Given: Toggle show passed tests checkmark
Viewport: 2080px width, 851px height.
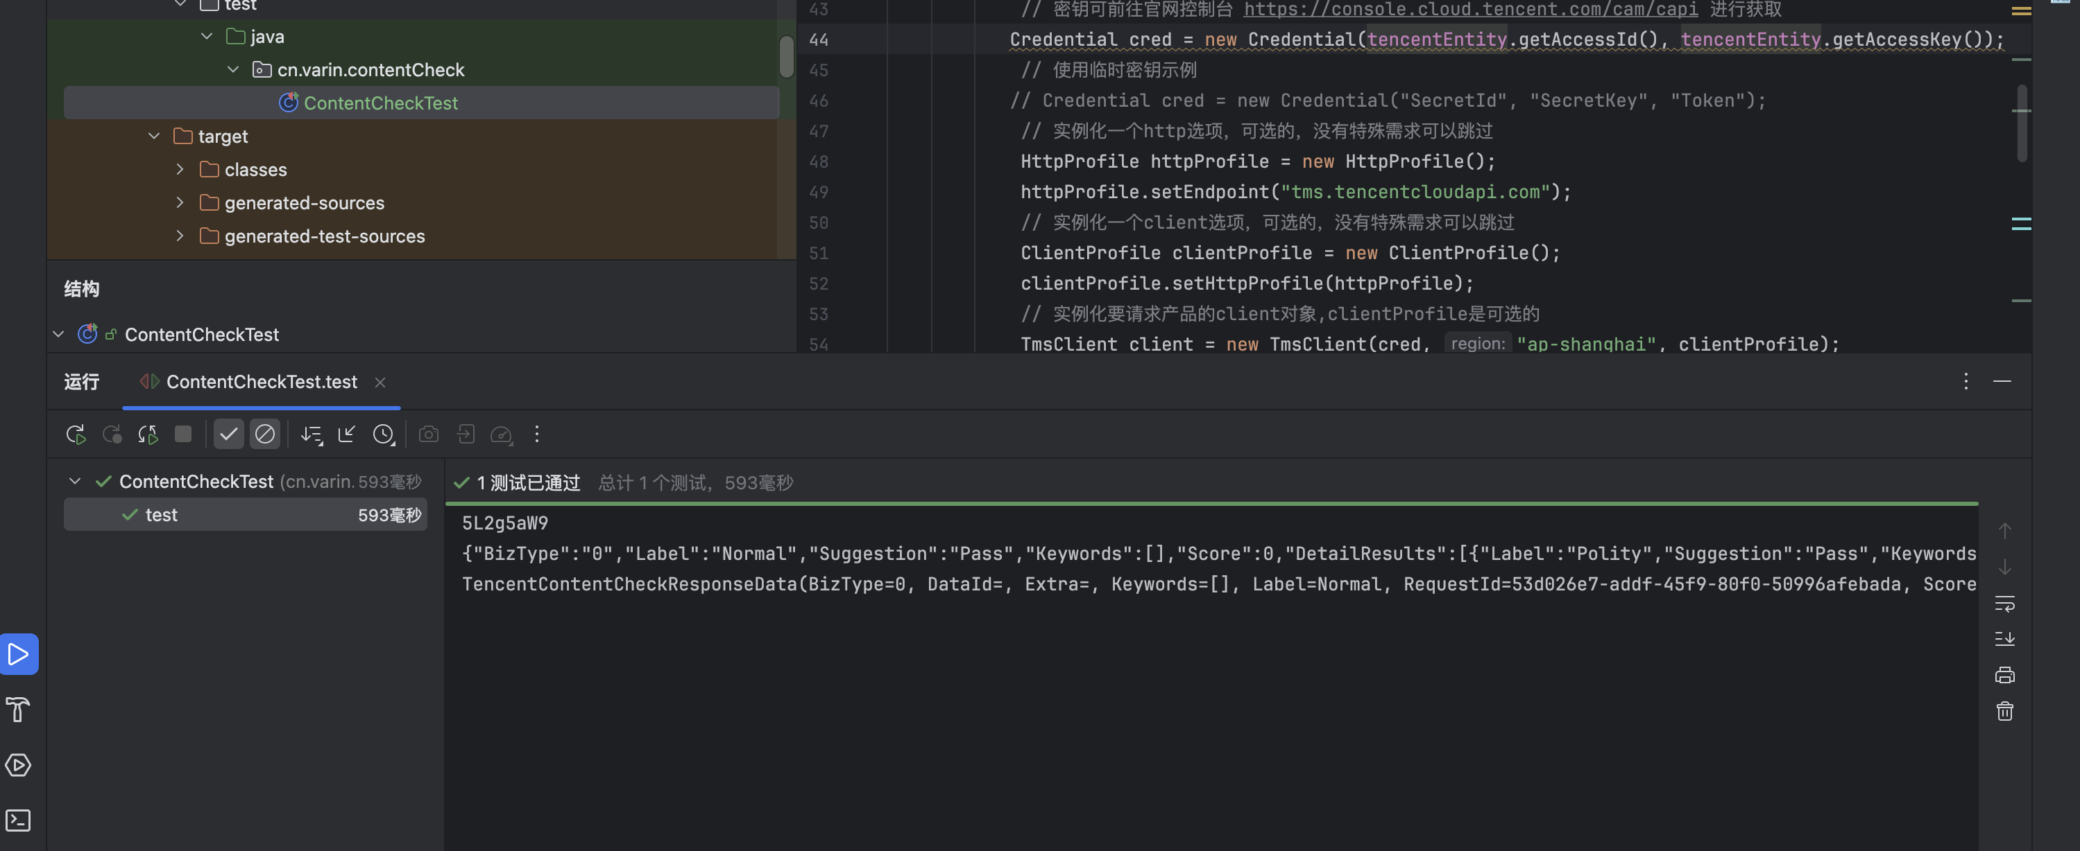Looking at the screenshot, I should click(x=228, y=435).
